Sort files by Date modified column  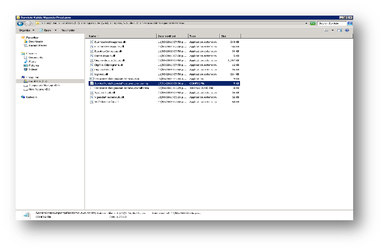(171, 36)
